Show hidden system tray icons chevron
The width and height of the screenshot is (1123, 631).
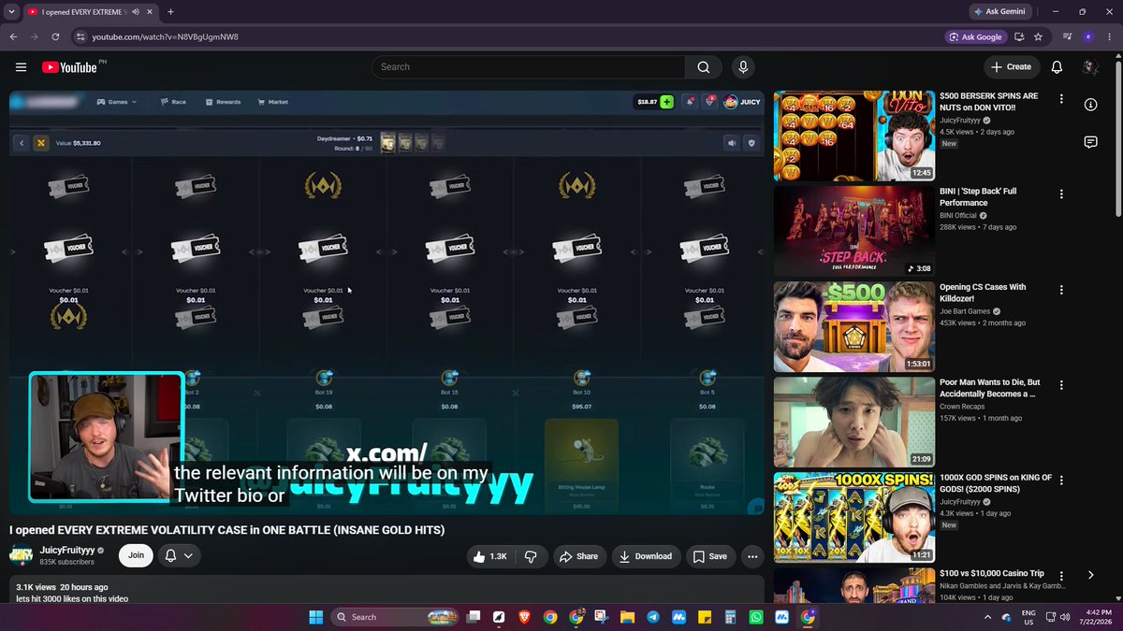click(988, 617)
